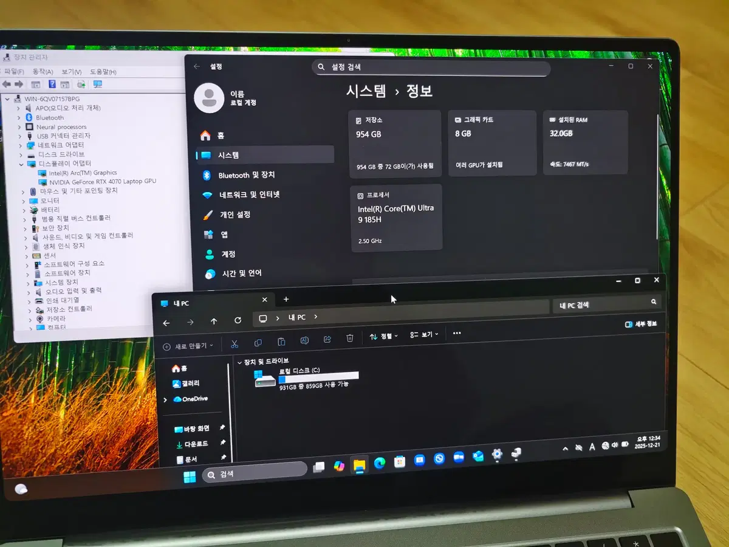The height and width of the screenshot is (547, 729).
Task: Click the back arrow in Device Manager toolbar
Action: coord(7,84)
